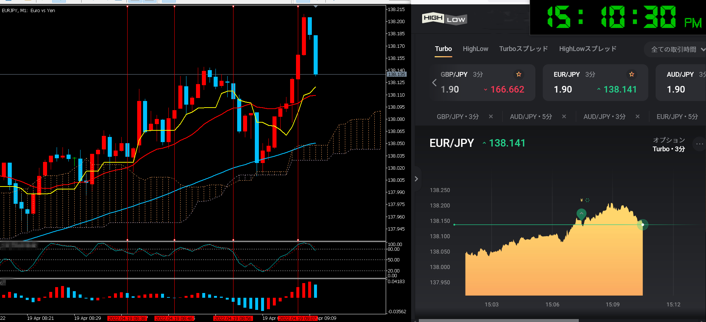
Task: Click the horizontal scrollbar at the bottom
Action: [498, 320]
